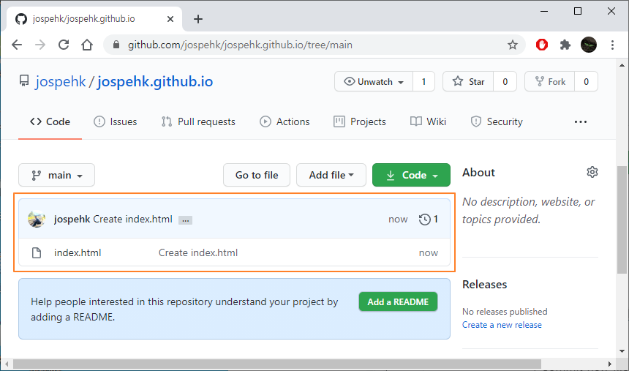Show more repository tabs via ellipsis
629x371 pixels.
pos(581,121)
